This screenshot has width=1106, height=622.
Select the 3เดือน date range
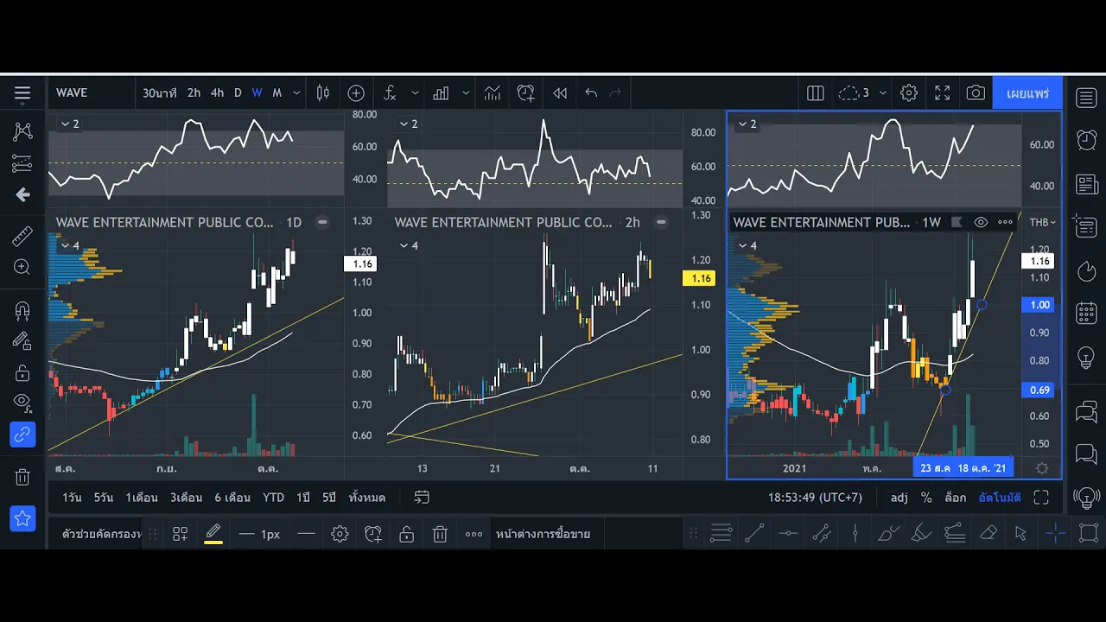click(186, 498)
